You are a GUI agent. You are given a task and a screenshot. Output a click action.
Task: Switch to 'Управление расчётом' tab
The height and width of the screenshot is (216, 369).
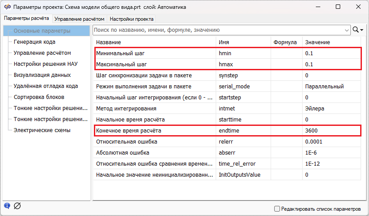point(80,19)
